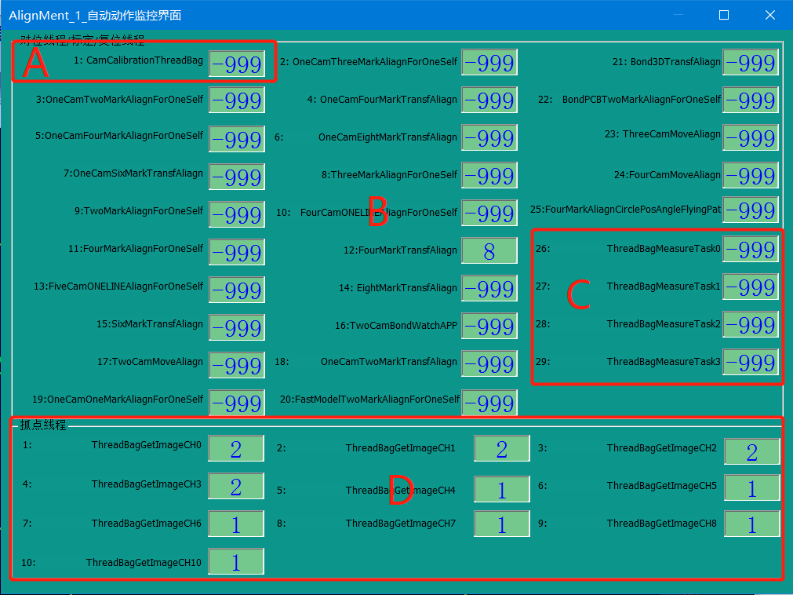The height and width of the screenshot is (595, 793).
Task: Click the Bond3DTransfAliagn status value
Action: pos(751,63)
